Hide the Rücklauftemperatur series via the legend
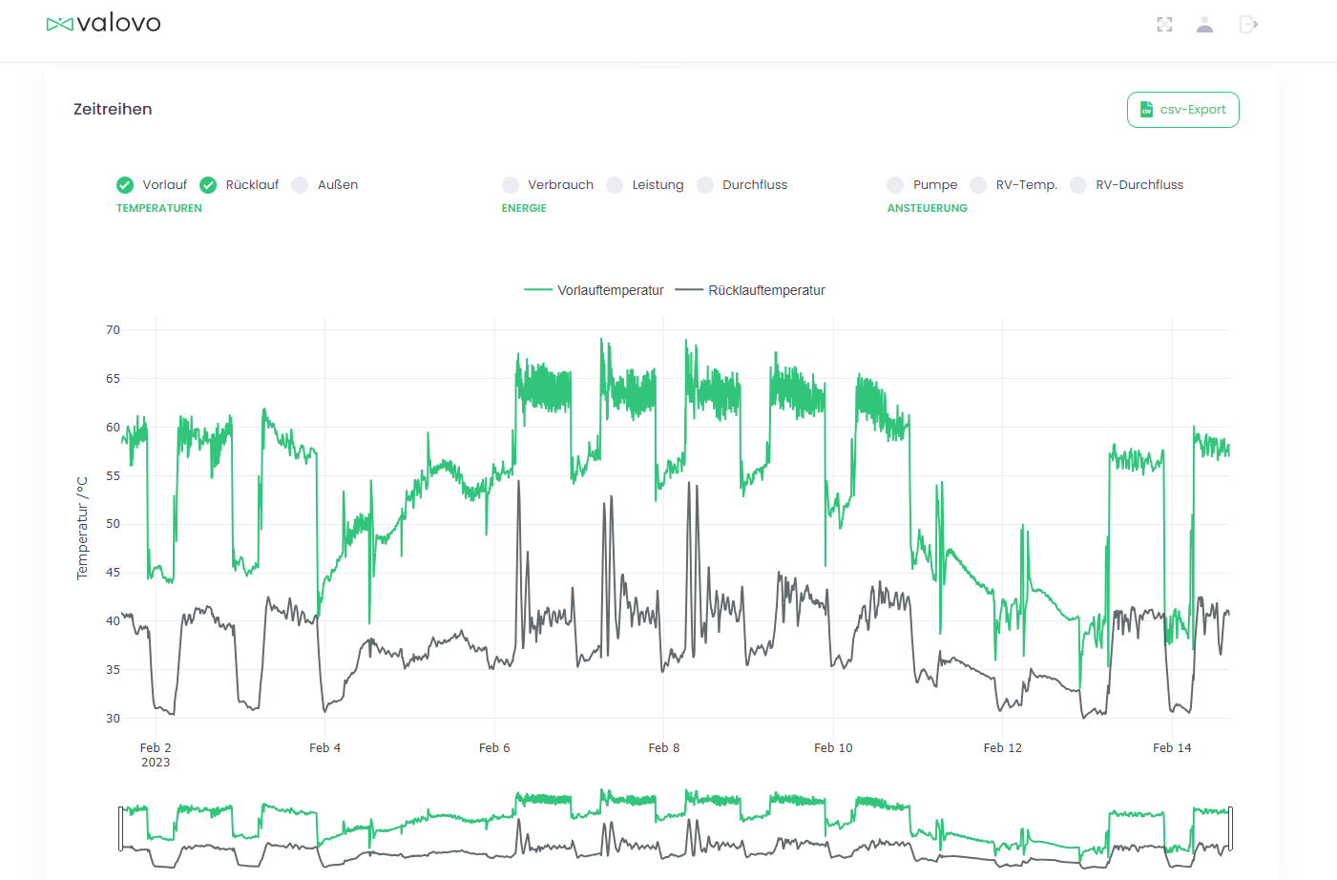The height and width of the screenshot is (880, 1337). coord(767,289)
